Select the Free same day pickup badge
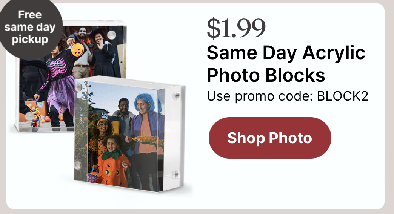This screenshot has width=394, height=214. click(x=30, y=27)
